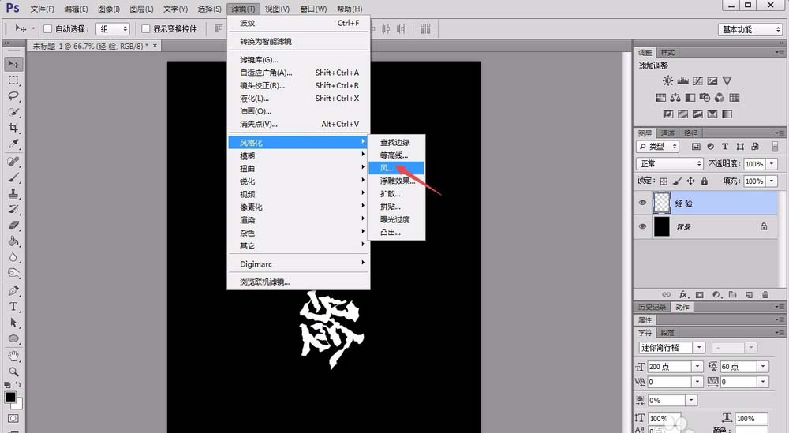Select the History Brush tool
The width and height of the screenshot is (789, 433).
tap(13, 209)
